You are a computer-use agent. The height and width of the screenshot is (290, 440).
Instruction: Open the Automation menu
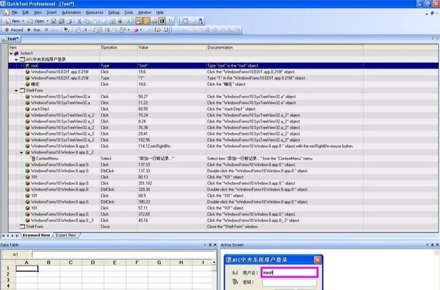pos(71,12)
